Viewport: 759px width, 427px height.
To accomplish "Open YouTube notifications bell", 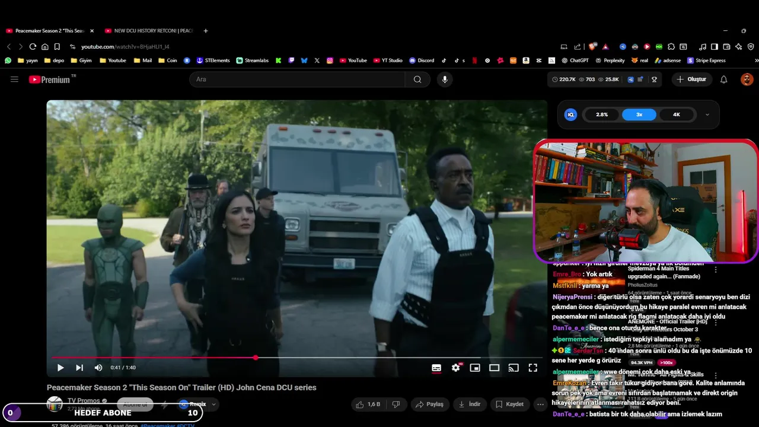I will [723, 79].
